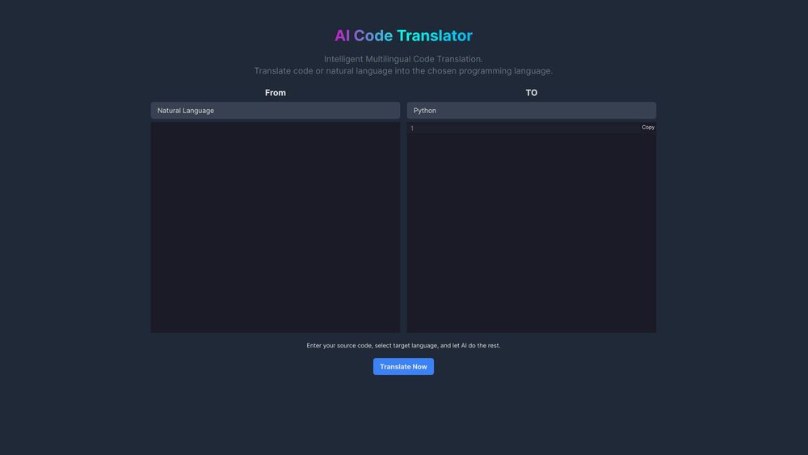
Task: Click the 'Intelligent Multilingual Code Translation.' text
Action: click(403, 59)
